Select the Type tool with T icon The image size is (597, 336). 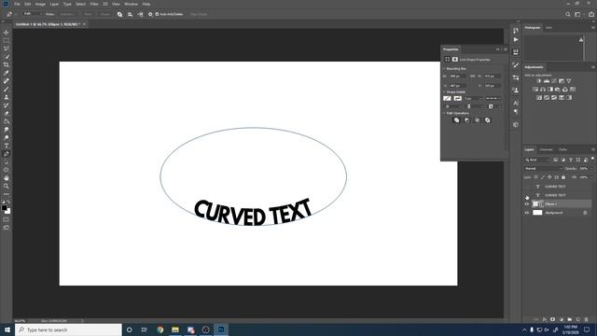[7, 146]
